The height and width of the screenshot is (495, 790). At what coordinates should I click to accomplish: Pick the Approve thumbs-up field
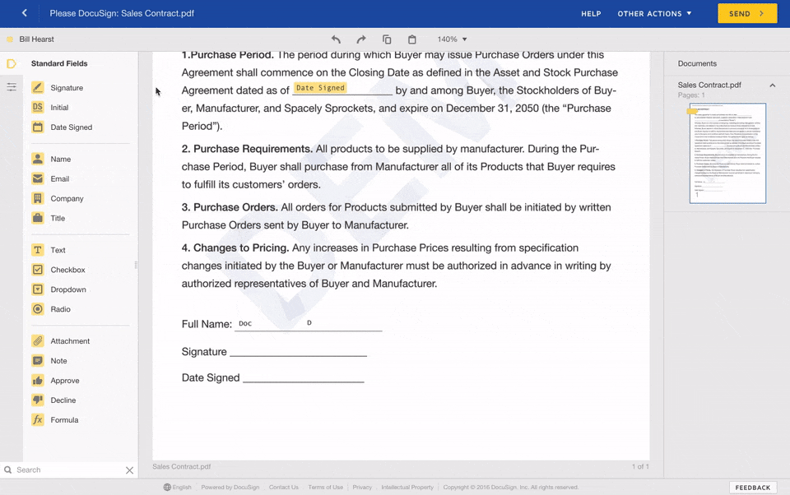38,381
